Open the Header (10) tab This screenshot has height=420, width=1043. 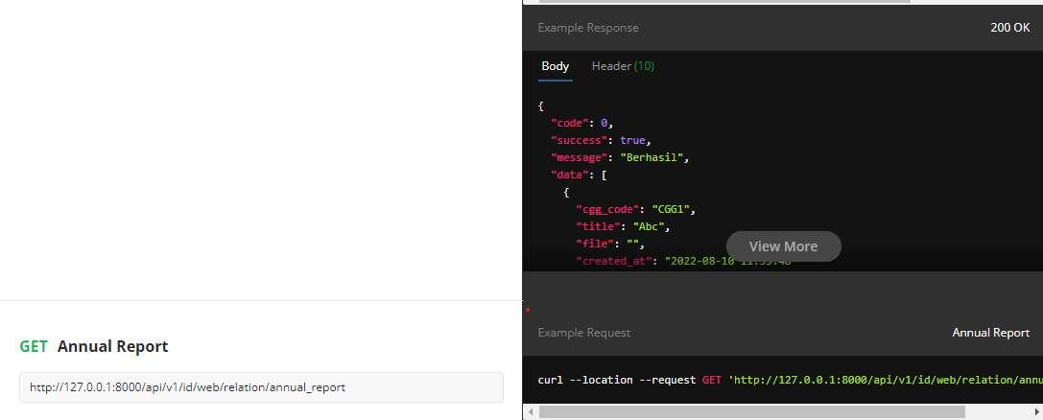(x=623, y=66)
